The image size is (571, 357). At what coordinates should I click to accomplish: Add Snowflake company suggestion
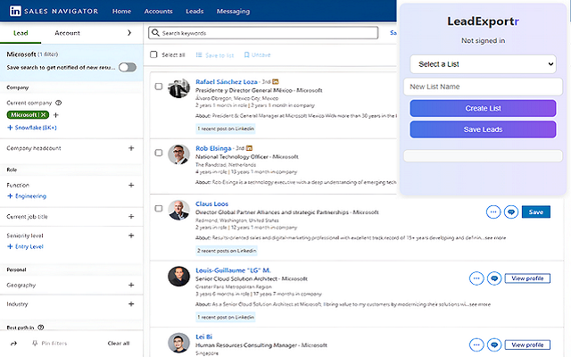point(32,128)
